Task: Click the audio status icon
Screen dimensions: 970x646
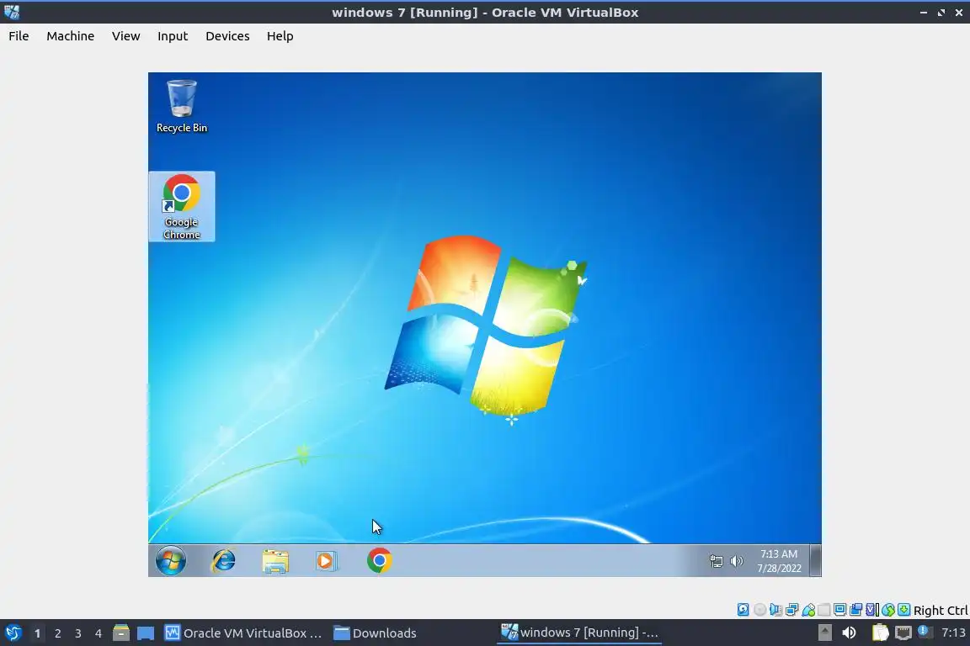Action: [775, 610]
